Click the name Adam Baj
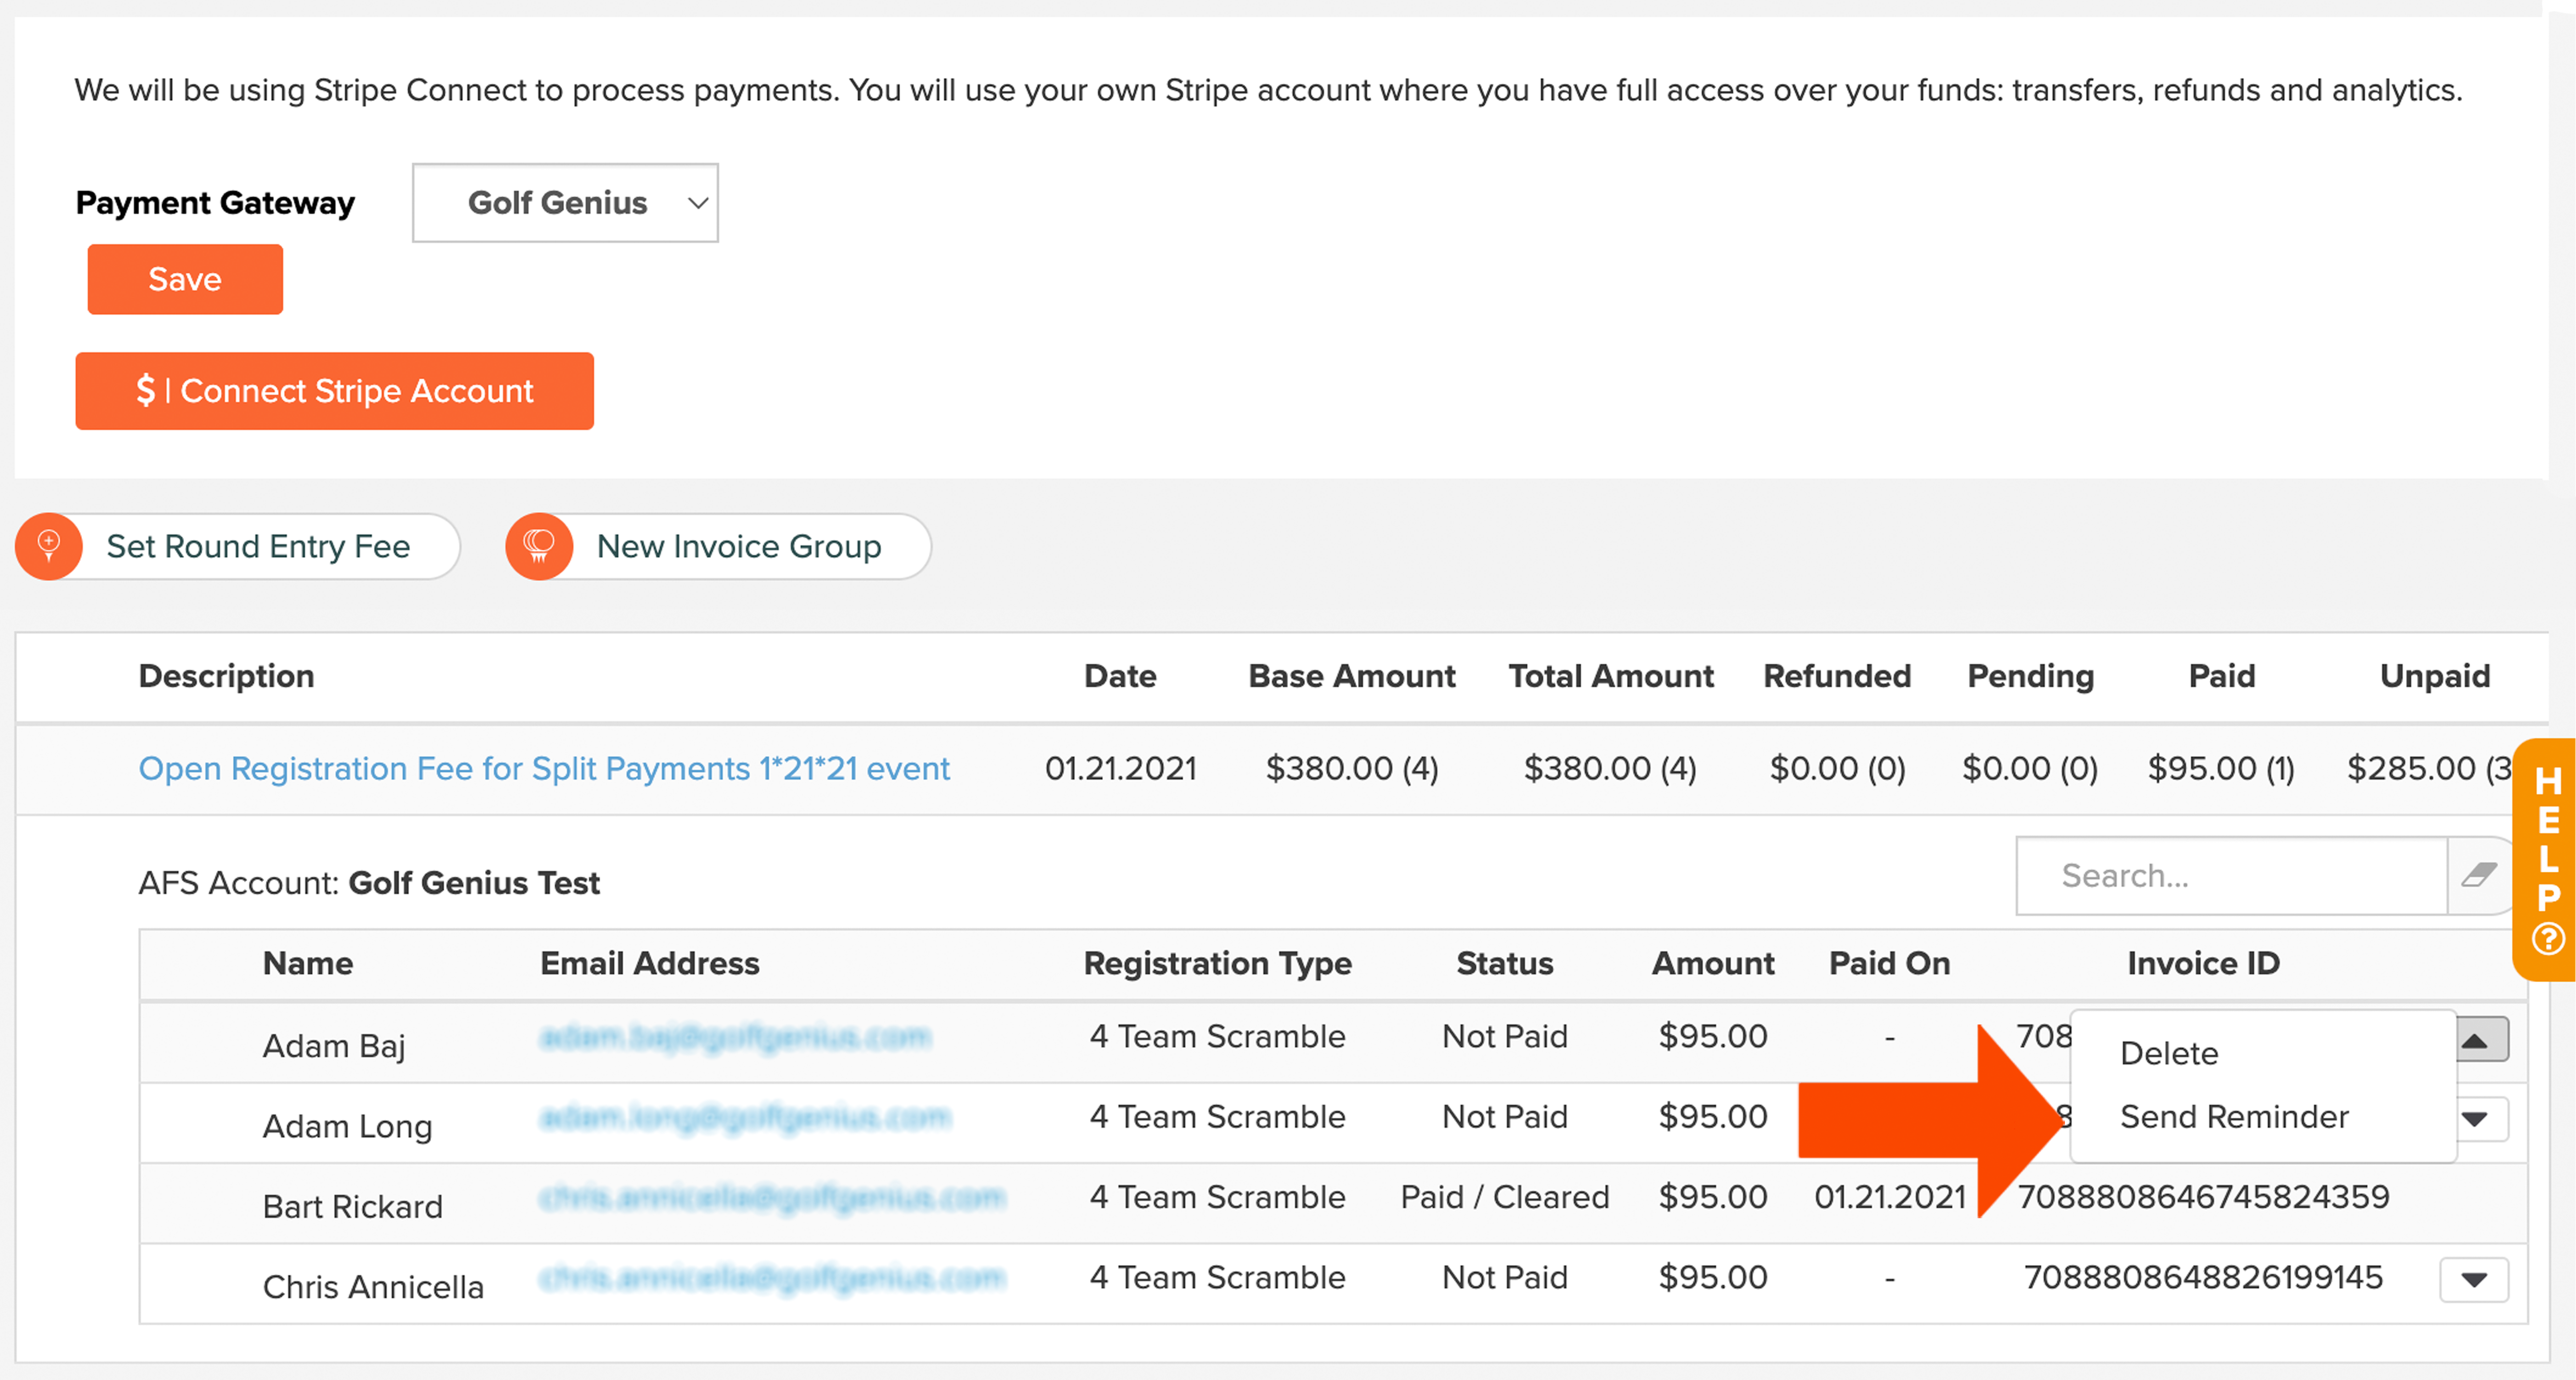Viewport: 2576px width, 1380px height. pos(334,1046)
